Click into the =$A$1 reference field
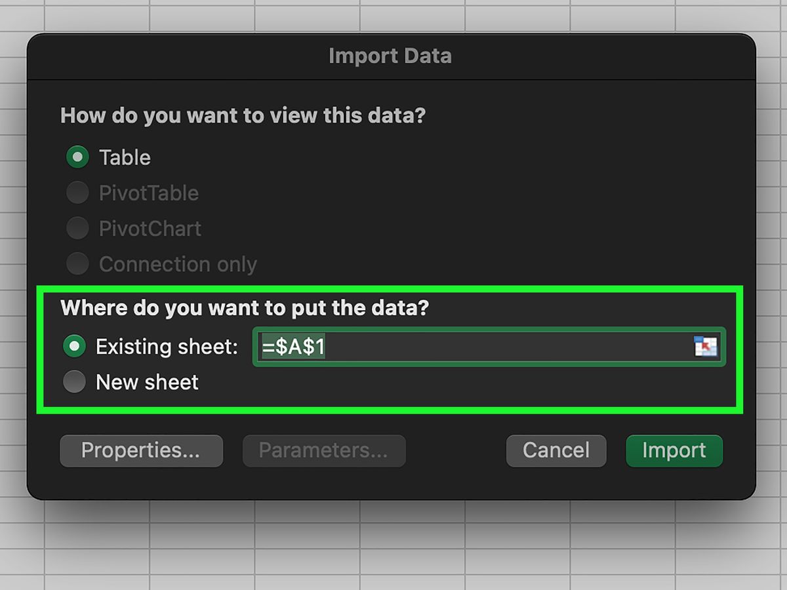This screenshot has width=787, height=590. (x=489, y=346)
